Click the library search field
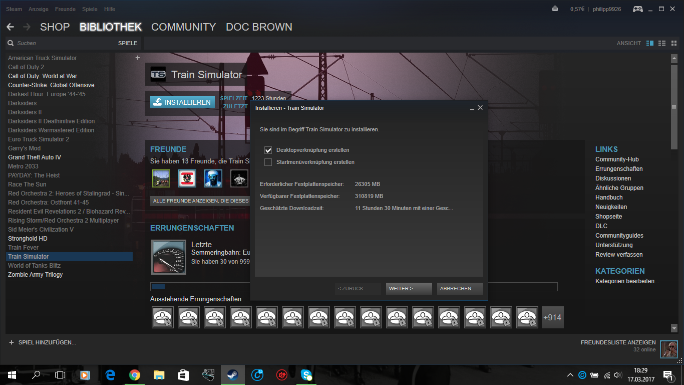The width and height of the screenshot is (684, 385). [66, 43]
